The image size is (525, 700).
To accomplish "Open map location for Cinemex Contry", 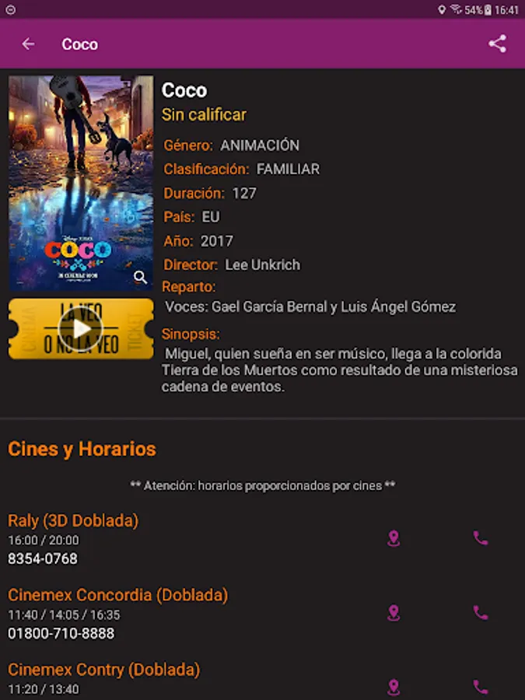I will click(394, 688).
